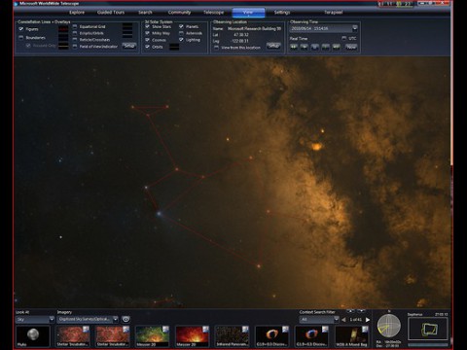Click the latitude value 47 38 32
This screenshot has width=467, height=350.
241,35
